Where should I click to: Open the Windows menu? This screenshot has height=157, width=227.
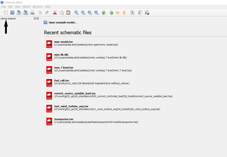pyautogui.click(x=38, y=7)
